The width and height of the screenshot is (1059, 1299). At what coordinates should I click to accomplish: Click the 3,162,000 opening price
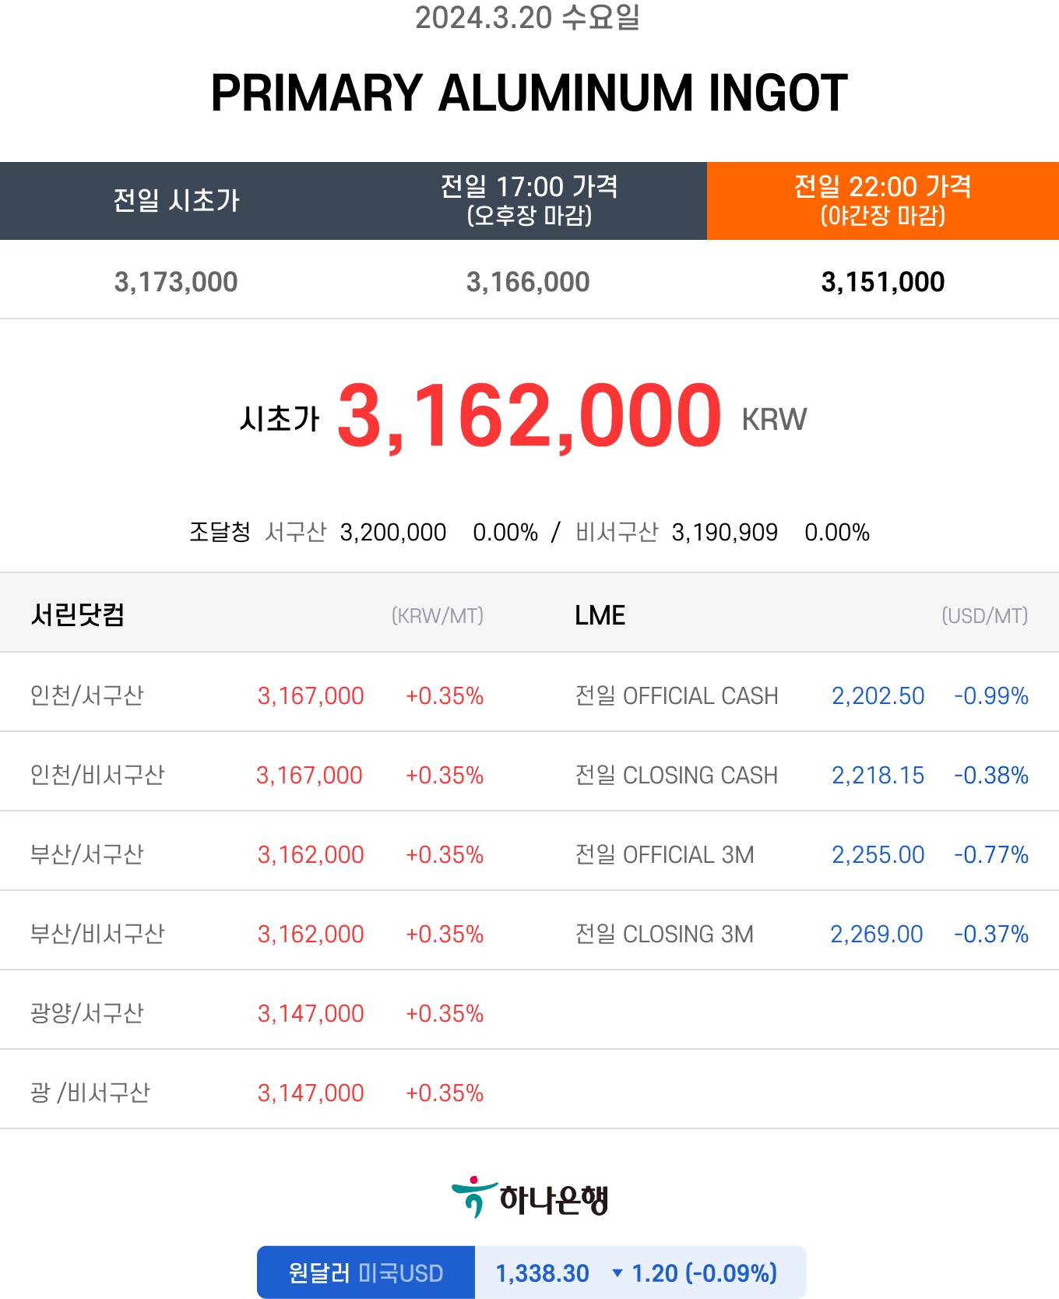coord(529,416)
